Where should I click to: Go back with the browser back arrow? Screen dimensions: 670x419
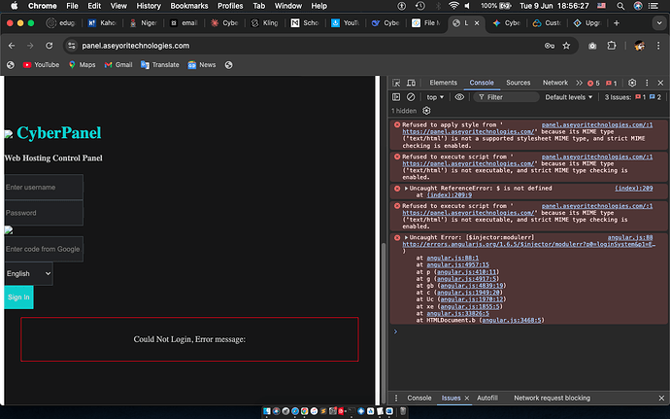tap(12, 46)
